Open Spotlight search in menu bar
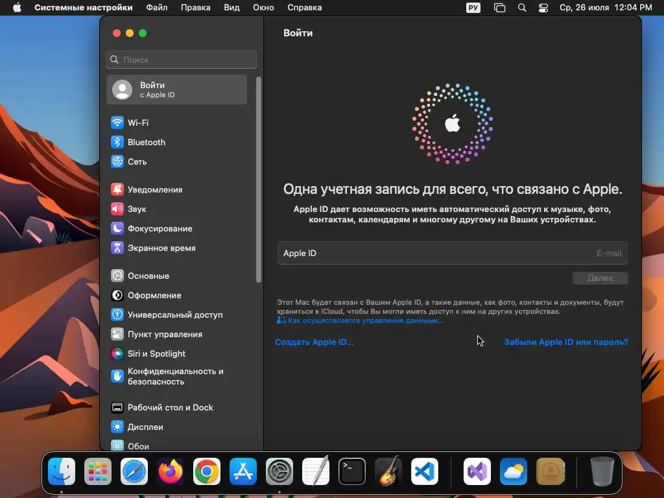 click(522, 8)
